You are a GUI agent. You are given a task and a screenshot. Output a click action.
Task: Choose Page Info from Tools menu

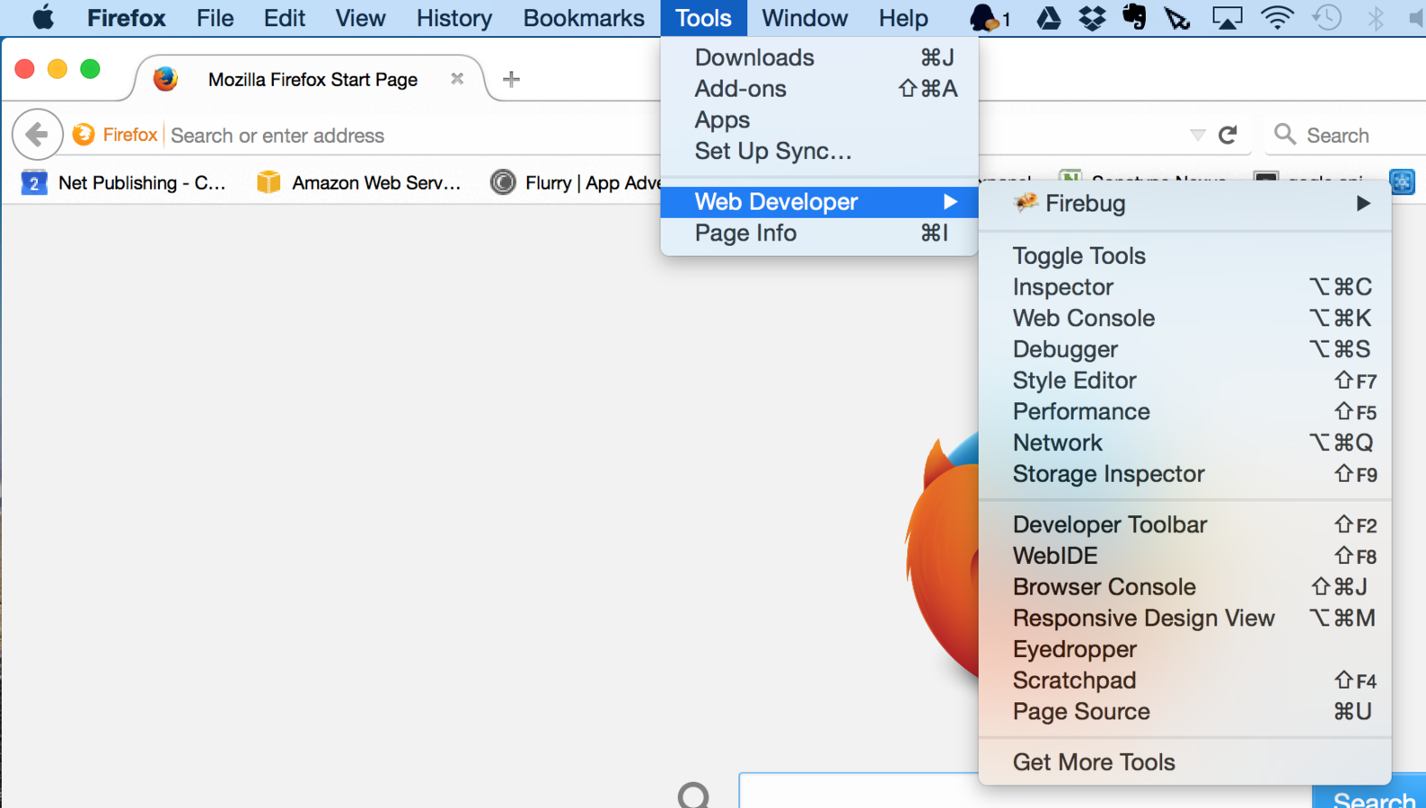pyautogui.click(x=819, y=233)
